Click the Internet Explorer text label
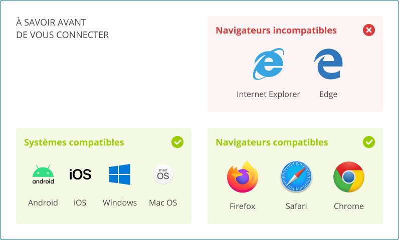The height and width of the screenshot is (240, 399). [x=268, y=94]
